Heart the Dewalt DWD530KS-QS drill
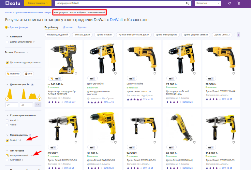The height and width of the screenshot is (170, 251). (x=234, y=142)
